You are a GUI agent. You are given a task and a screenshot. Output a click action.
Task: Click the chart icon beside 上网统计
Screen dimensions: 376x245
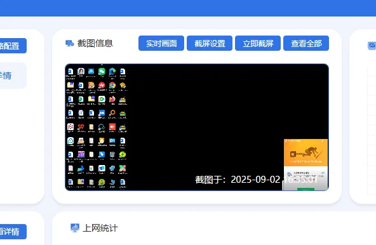[75, 228]
